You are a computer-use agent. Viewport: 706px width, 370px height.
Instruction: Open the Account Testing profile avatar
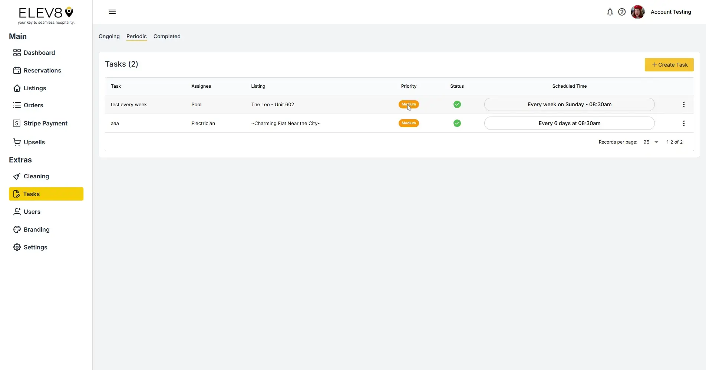click(637, 12)
